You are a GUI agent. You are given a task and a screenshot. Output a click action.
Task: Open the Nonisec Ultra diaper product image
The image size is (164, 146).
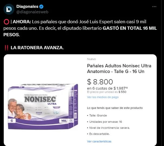pyautogui.click(x=43, y=106)
